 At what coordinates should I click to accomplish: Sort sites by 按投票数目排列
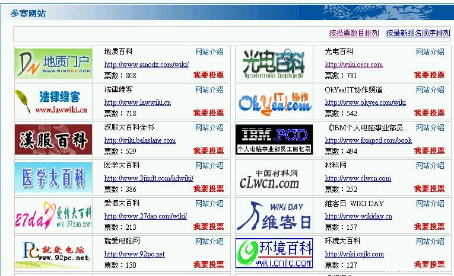coord(354,33)
